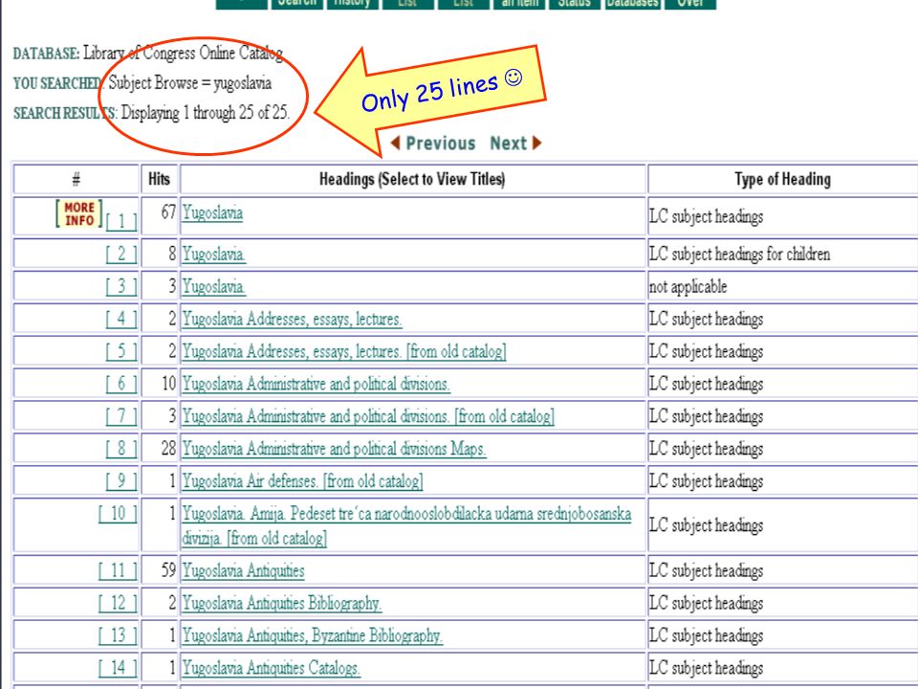Select row number link [ 8 ]
The image size is (918, 689).
coord(121,448)
